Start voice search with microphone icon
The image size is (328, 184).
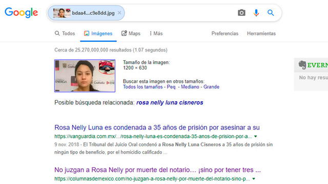click(256, 13)
